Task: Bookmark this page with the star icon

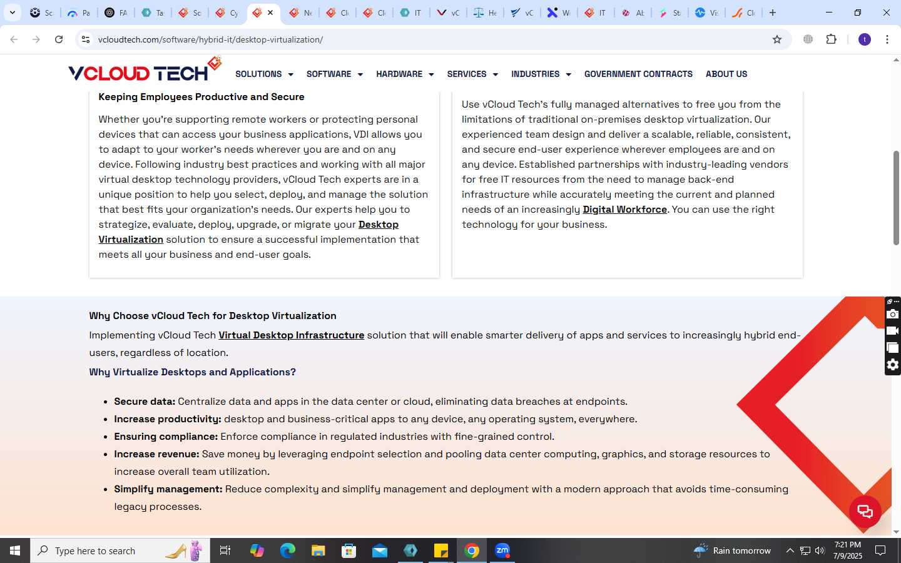Action: [x=777, y=39]
